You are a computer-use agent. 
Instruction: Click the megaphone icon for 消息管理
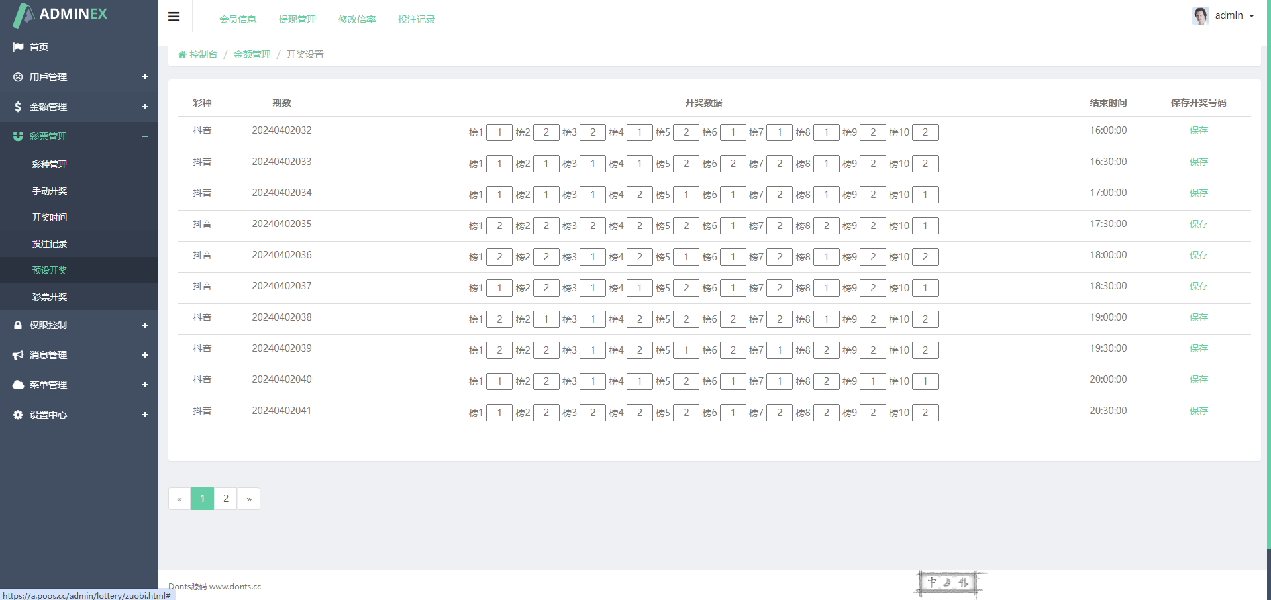18,355
